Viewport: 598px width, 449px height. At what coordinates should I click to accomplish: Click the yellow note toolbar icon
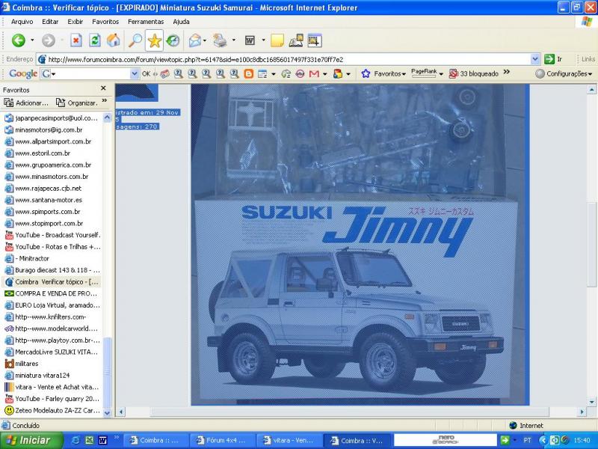coord(277,40)
